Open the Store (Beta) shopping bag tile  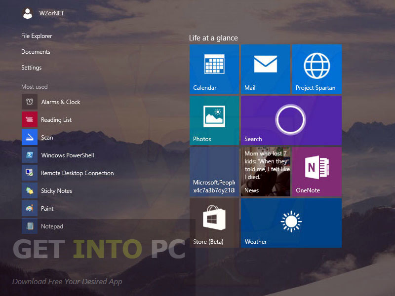click(x=214, y=223)
